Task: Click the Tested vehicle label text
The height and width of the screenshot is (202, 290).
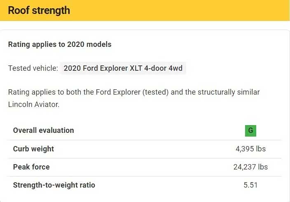Action: [x=33, y=68]
